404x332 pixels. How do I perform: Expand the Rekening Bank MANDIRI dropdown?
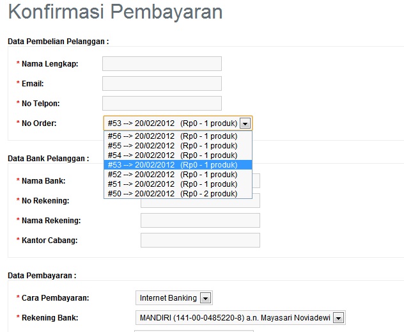240,318
